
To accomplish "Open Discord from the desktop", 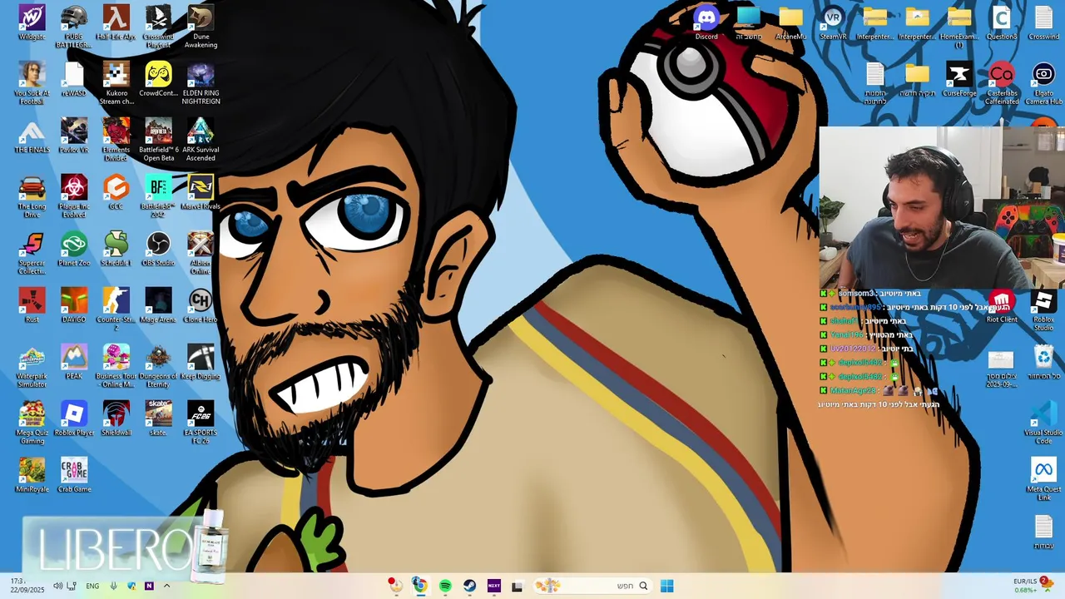I will coord(706,22).
